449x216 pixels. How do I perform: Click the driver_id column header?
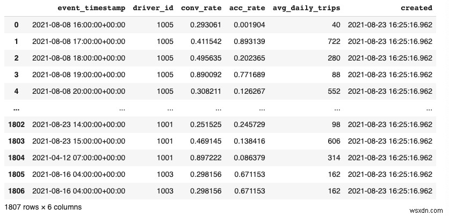tap(153, 8)
